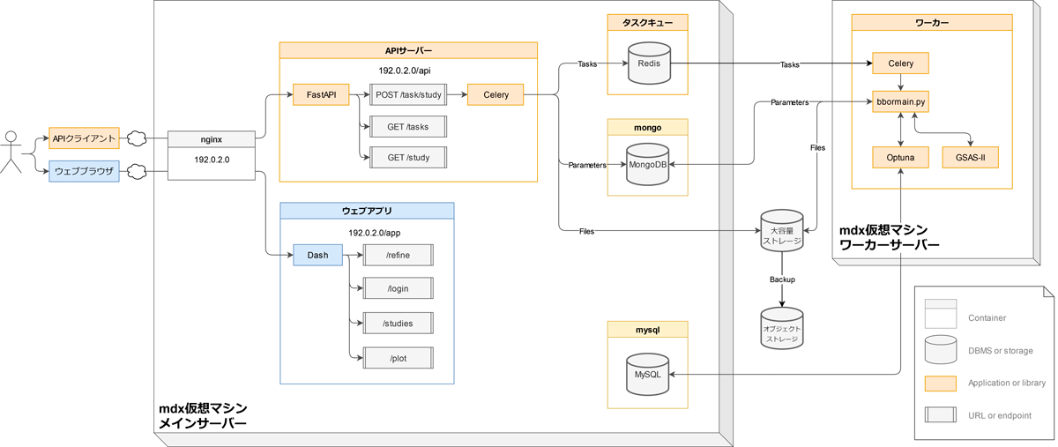Select the Celery box in APIサーバー
This screenshot has height=447, width=1058.
(x=495, y=94)
